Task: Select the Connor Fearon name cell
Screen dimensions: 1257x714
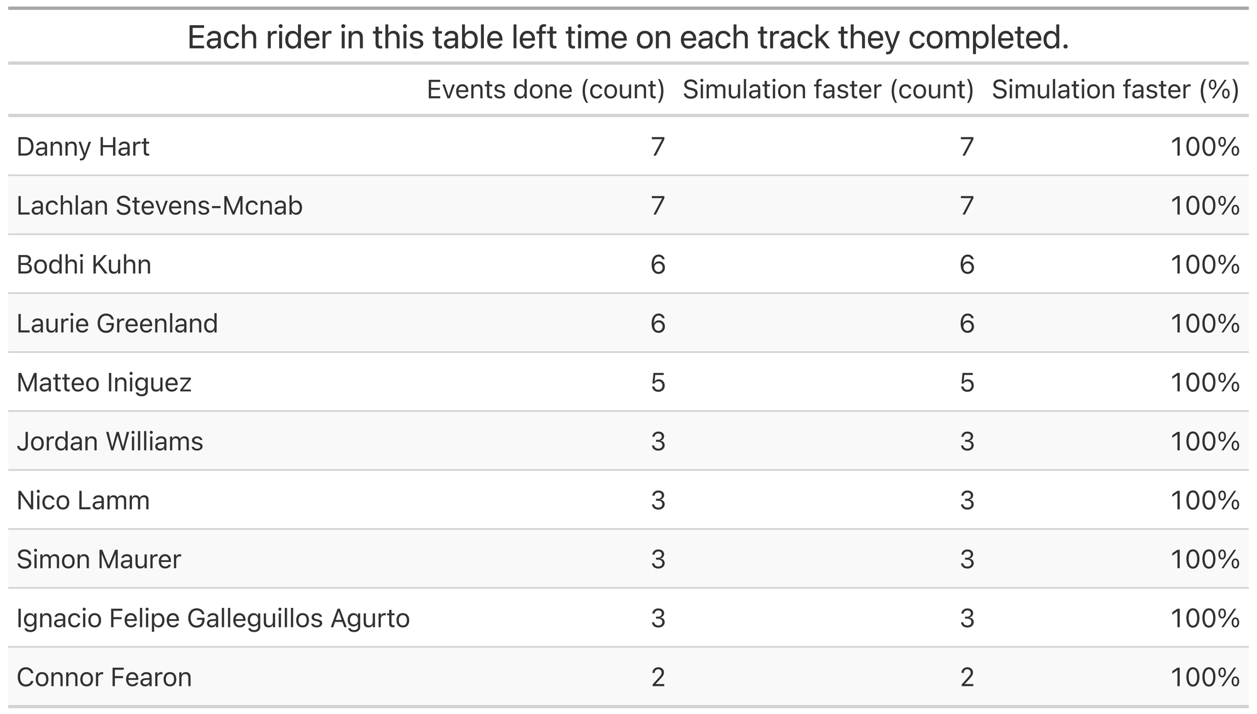Action: tap(104, 678)
